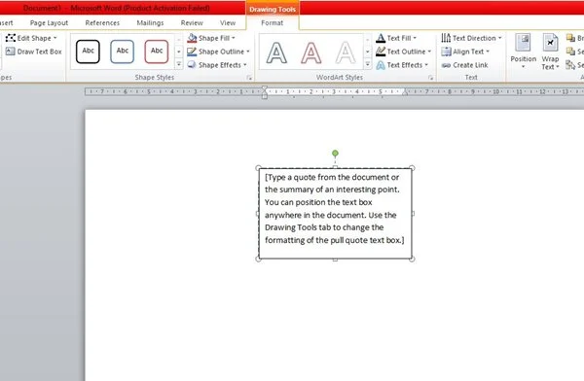Switch to the Mailings tab
This screenshot has width=584, height=381.
[x=150, y=22]
